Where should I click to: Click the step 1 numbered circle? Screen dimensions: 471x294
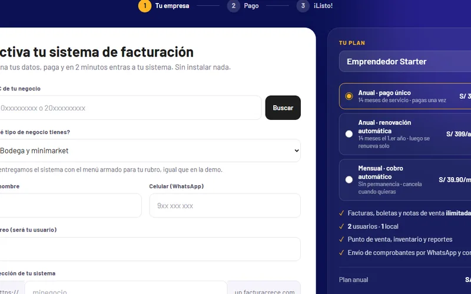click(145, 6)
